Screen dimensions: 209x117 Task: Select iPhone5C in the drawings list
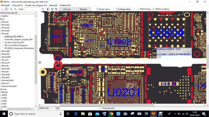tap(6, 25)
